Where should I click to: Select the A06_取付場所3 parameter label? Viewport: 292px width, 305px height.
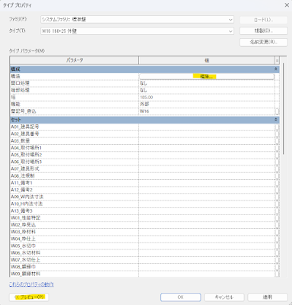(26, 162)
